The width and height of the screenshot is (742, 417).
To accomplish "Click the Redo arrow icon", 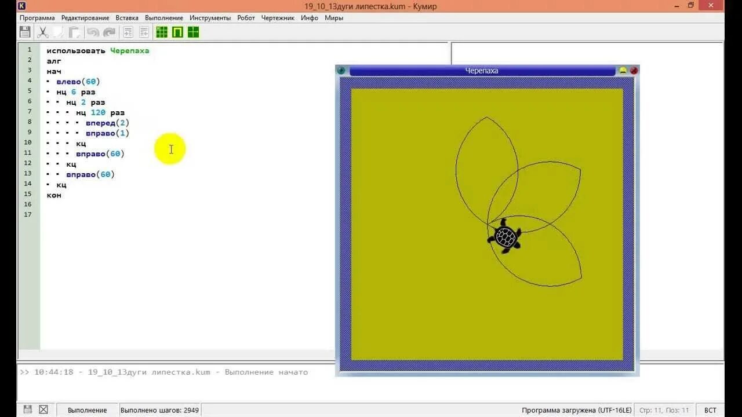I will [109, 32].
